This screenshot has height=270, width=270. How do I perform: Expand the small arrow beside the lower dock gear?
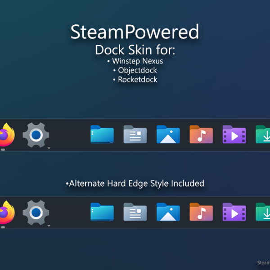(x=49, y=226)
